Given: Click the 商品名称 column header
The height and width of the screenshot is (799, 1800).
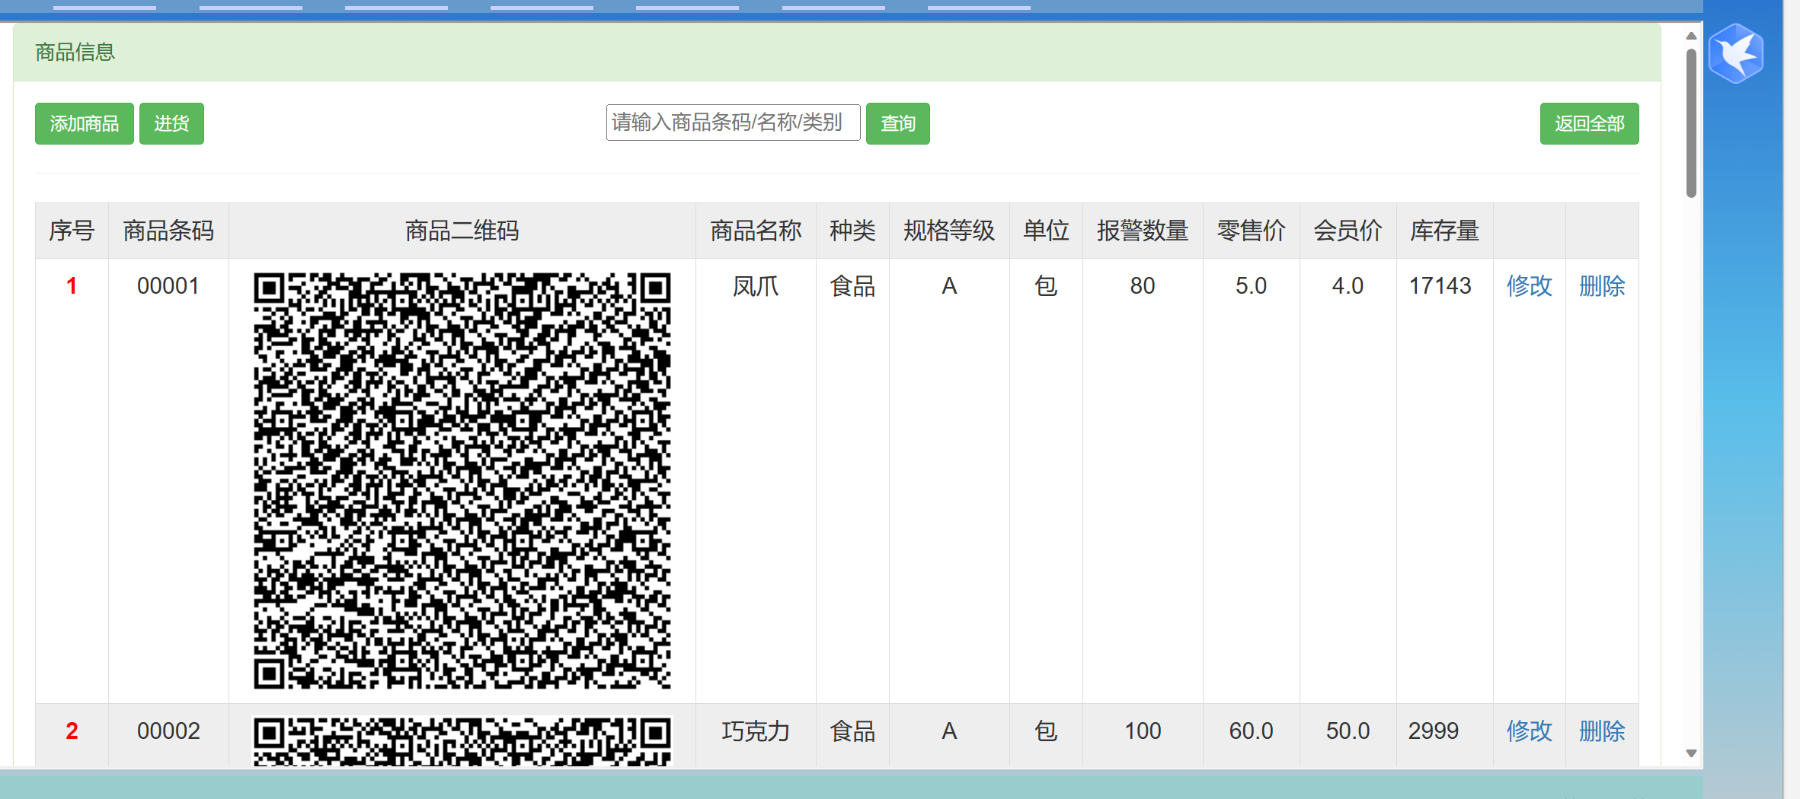Looking at the screenshot, I should (756, 231).
